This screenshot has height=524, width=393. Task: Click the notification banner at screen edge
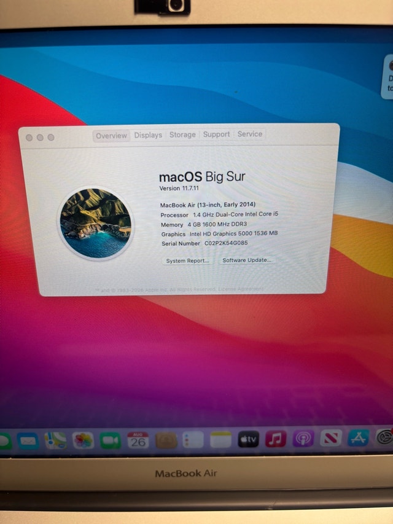[387, 77]
